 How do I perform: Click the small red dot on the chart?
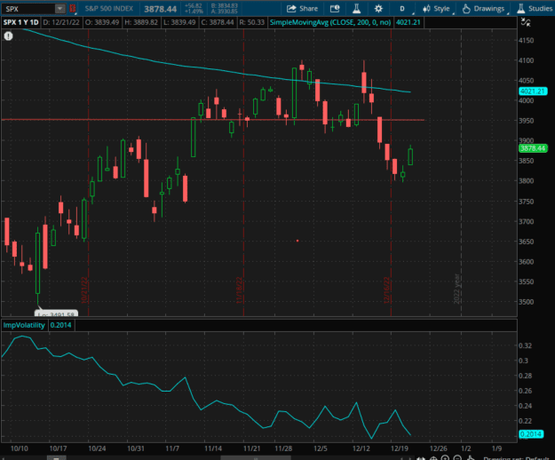[x=297, y=241]
